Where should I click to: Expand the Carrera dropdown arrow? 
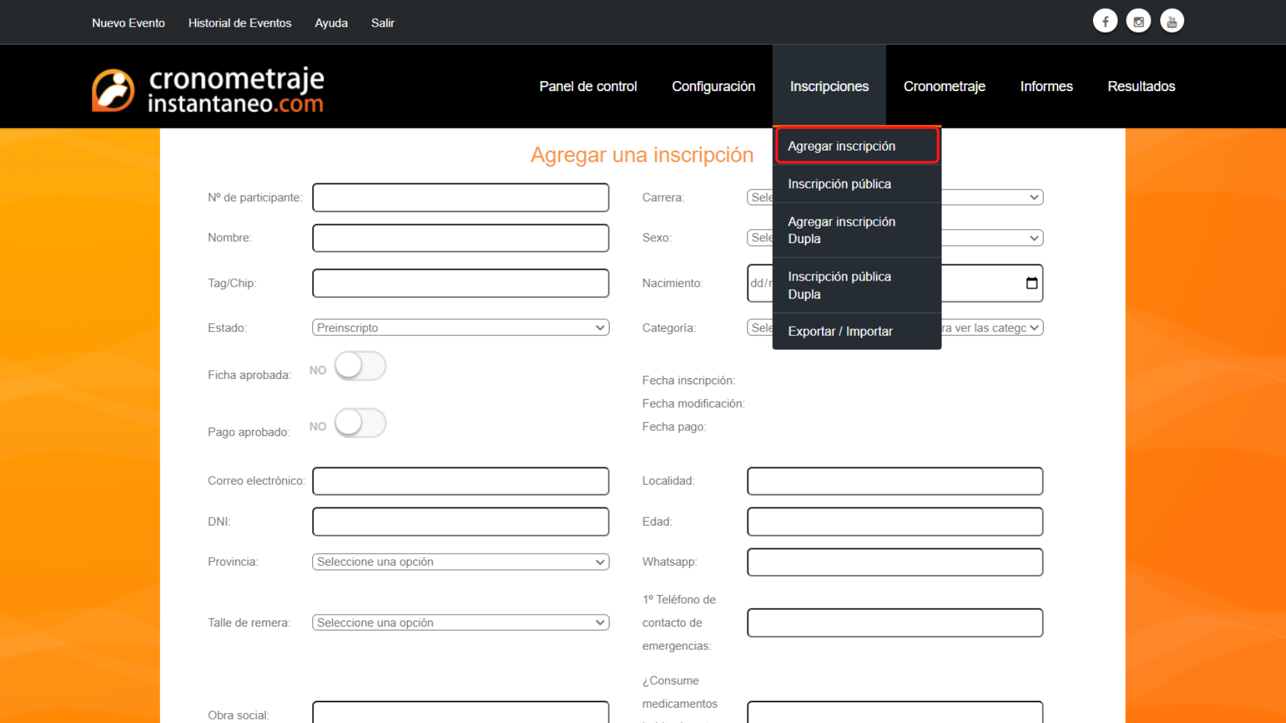1033,197
